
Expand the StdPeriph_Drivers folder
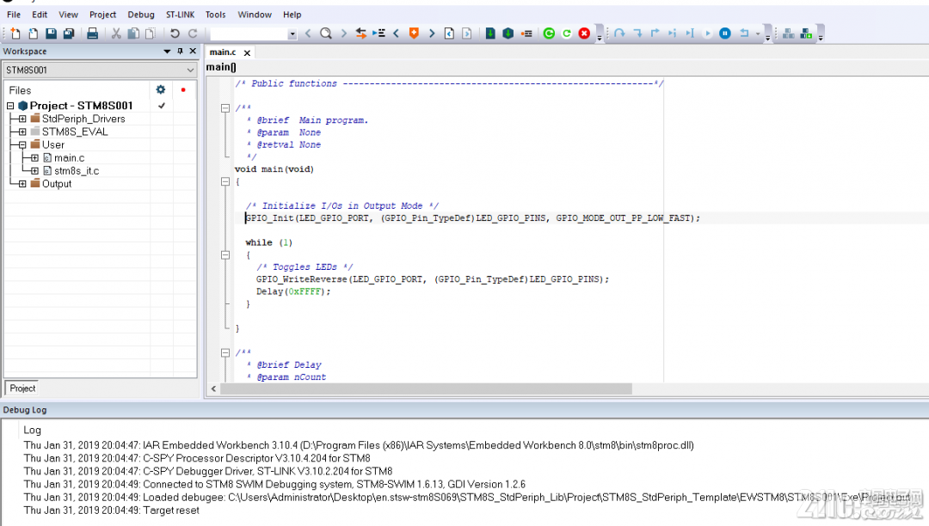pyautogui.click(x=22, y=119)
